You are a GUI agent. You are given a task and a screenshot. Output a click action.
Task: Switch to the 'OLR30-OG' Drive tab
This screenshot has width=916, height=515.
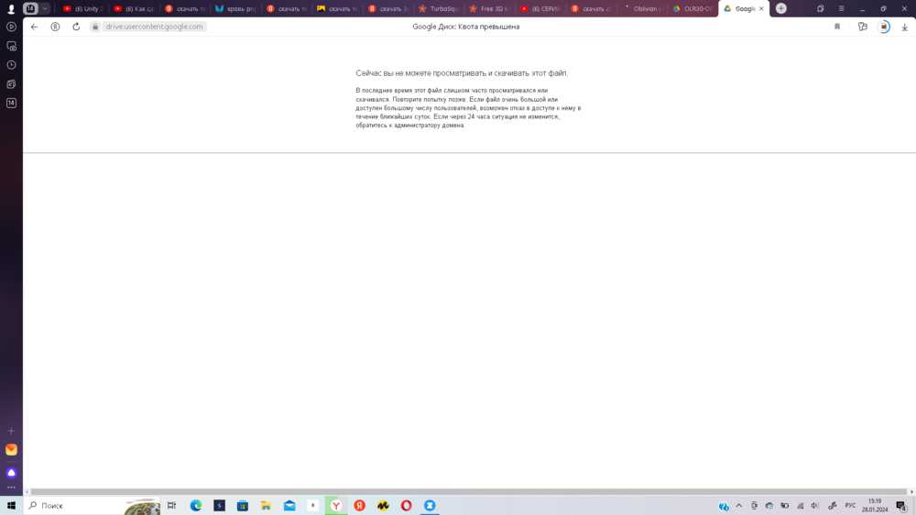coord(692,9)
